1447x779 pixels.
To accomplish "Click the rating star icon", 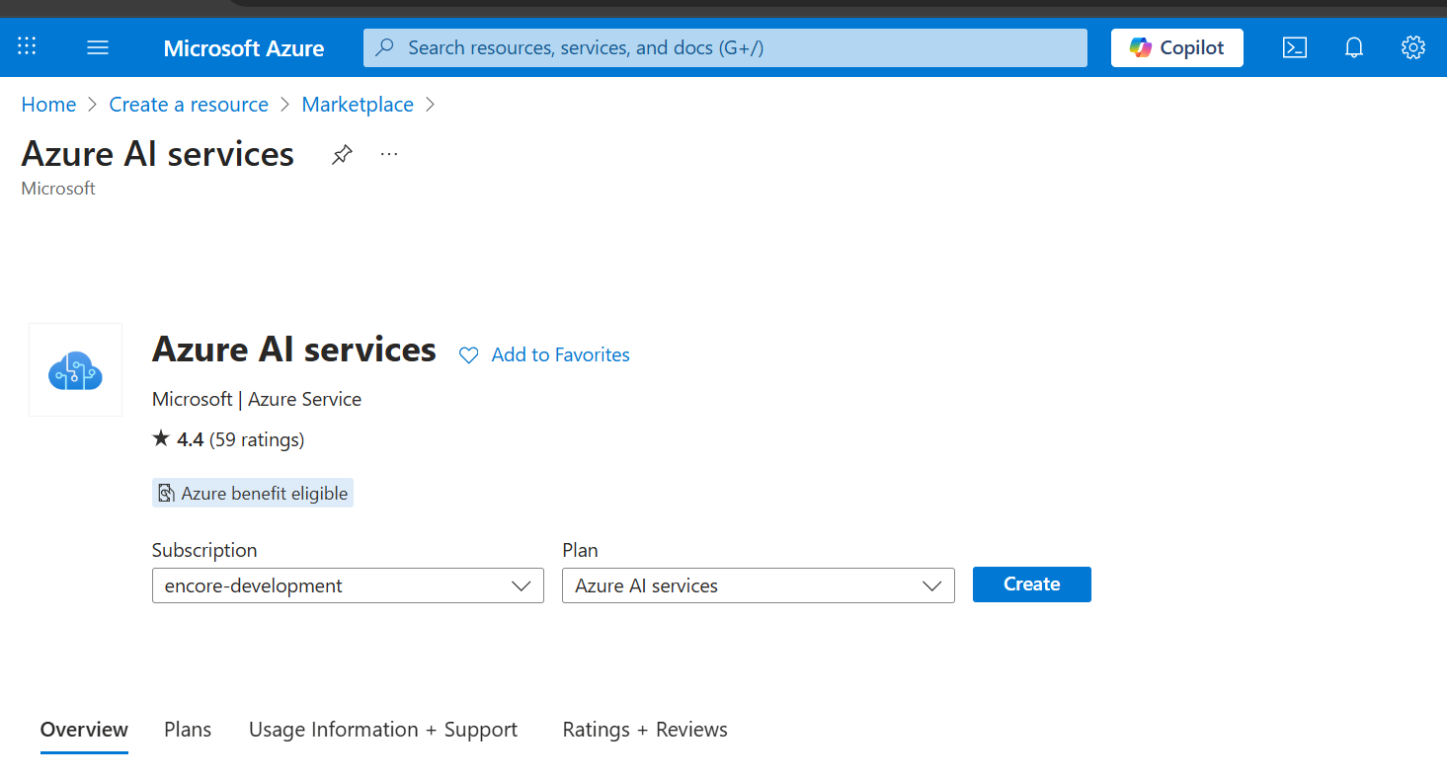I will pos(162,438).
